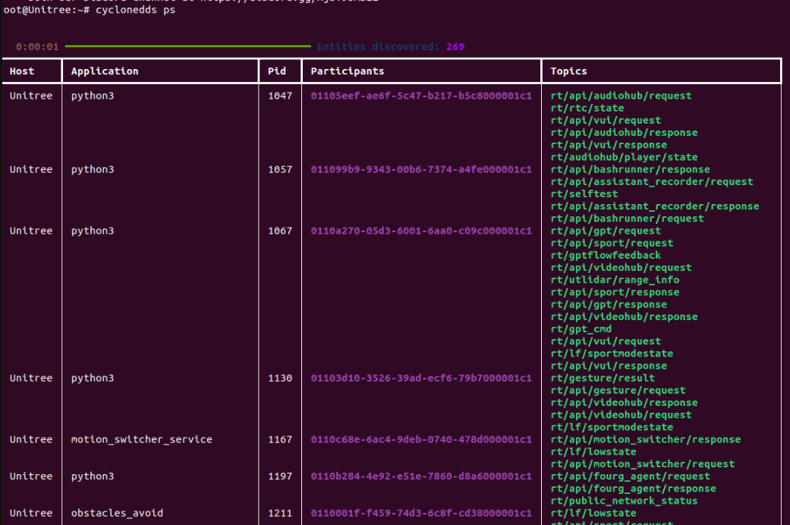The image size is (790, 525).
Task: Click topic rt/api/assistant_recorder/request
Action: tap(651, 181)
